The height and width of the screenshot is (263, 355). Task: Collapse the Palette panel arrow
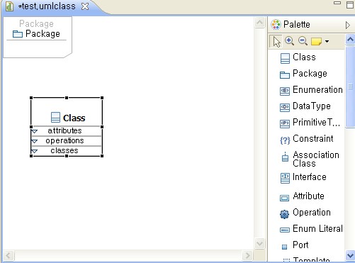click(x=348, y=25)
